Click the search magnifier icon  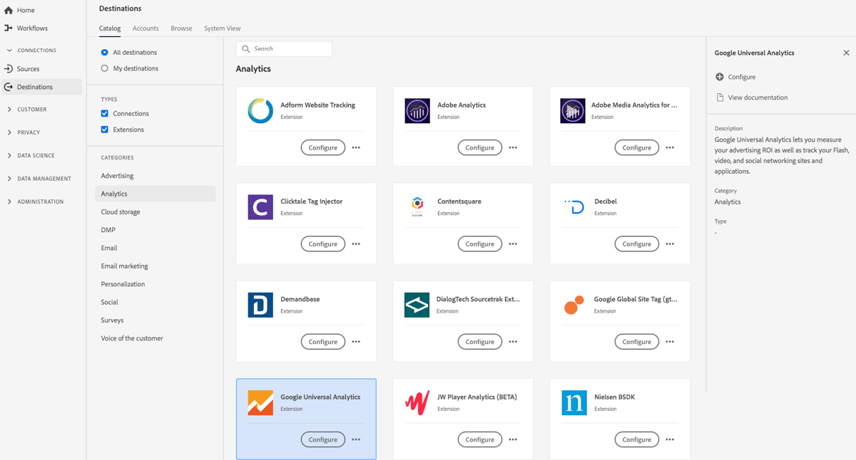(x=246, y=48)
